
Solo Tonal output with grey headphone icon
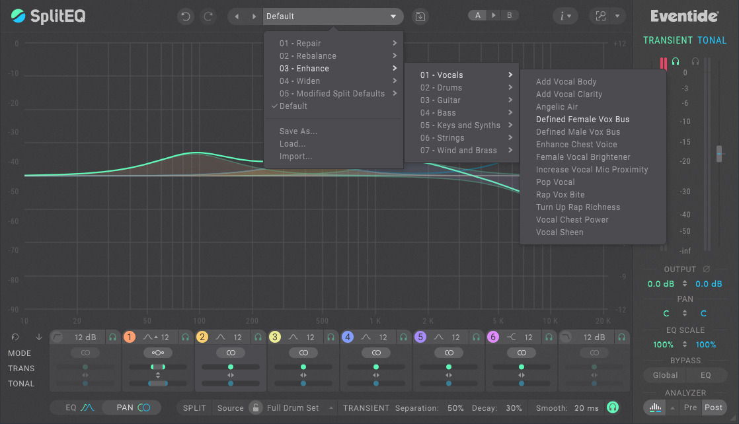click(x=695, y=61)
